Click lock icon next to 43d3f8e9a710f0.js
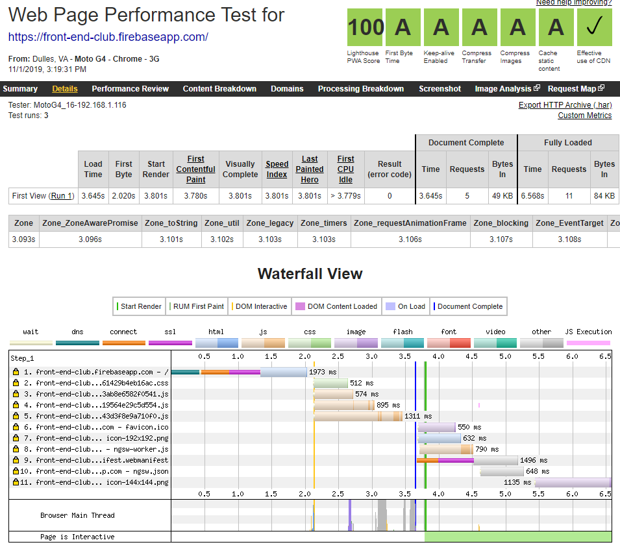Viewport: 620px width, 549px height. coord(16,416)
